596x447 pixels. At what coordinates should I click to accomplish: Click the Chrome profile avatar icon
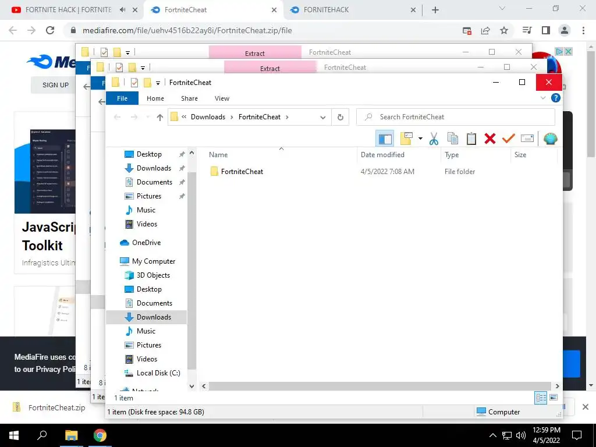point(565,30)
